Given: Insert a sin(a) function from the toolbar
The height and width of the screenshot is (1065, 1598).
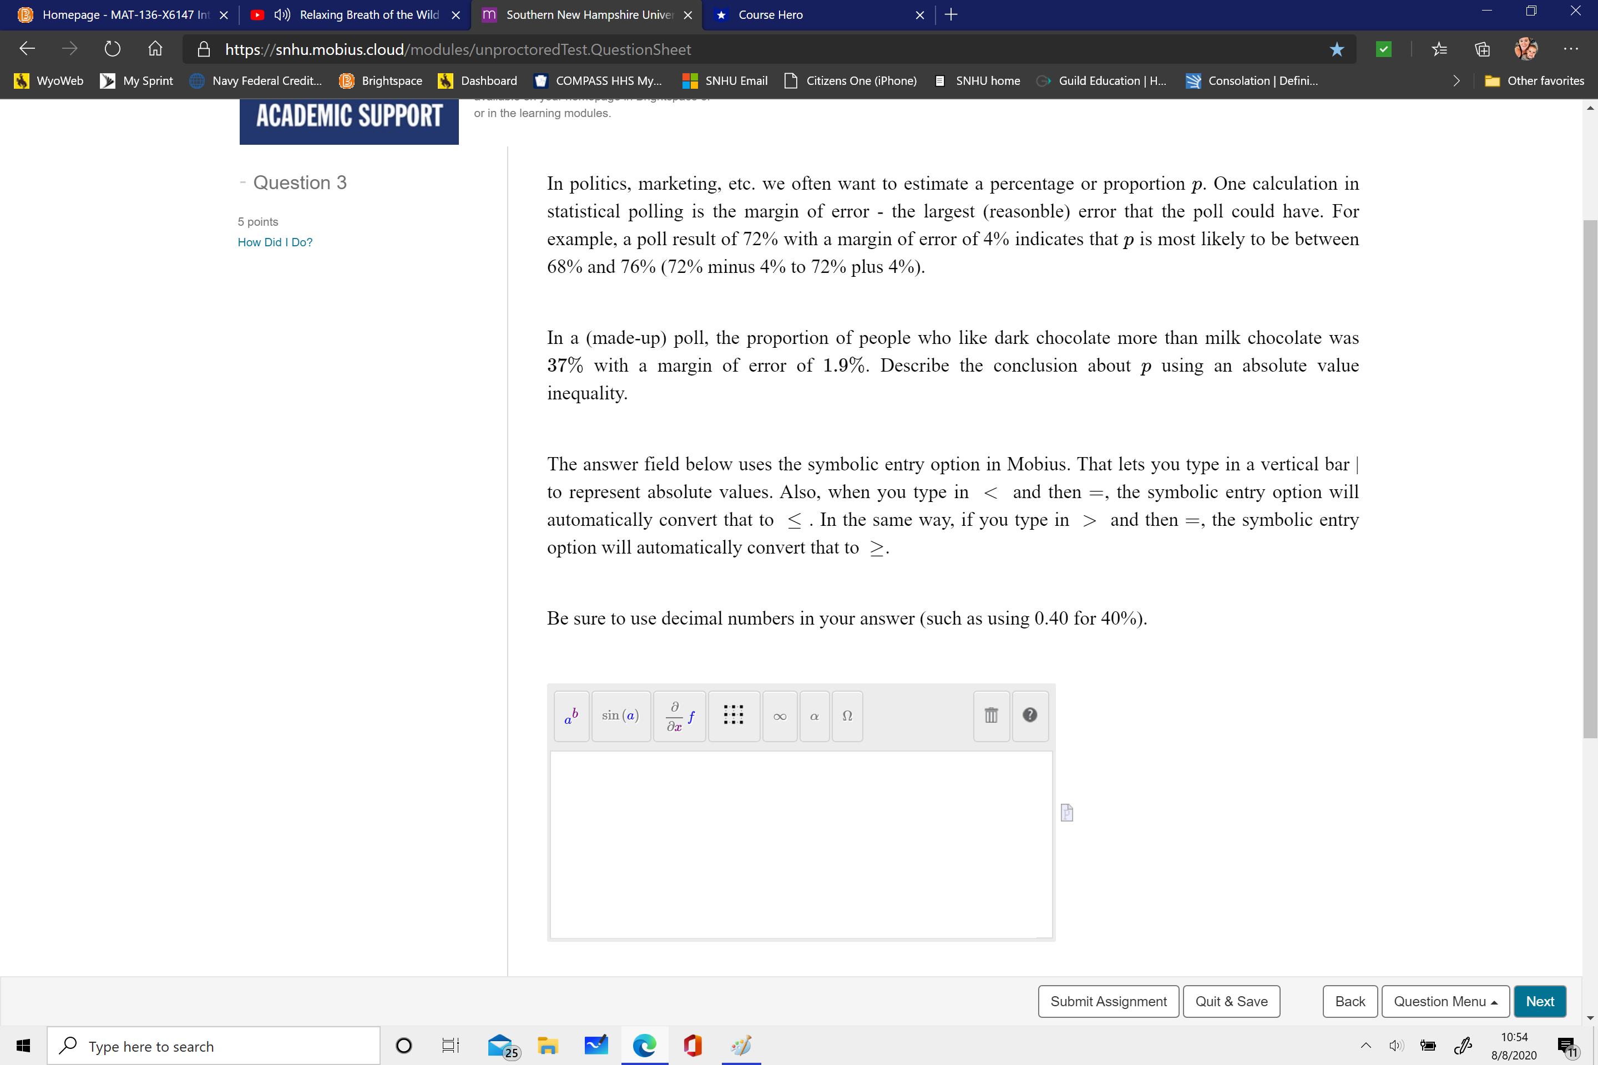Looking at the screenshot, I should click(x=620, y=716).
